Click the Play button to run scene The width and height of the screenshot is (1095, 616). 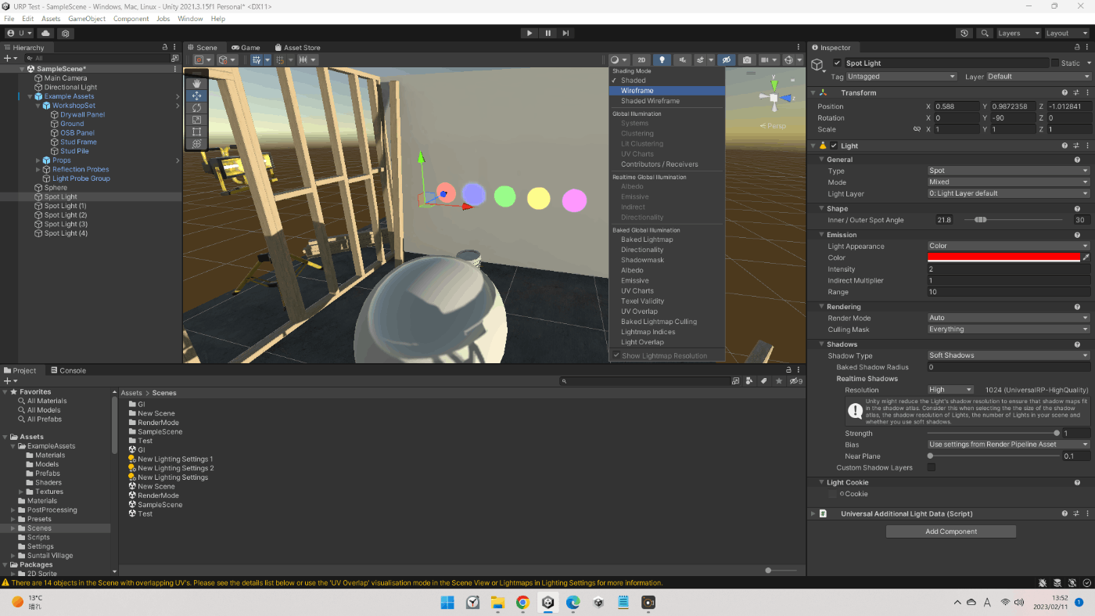tap(530, 33)
